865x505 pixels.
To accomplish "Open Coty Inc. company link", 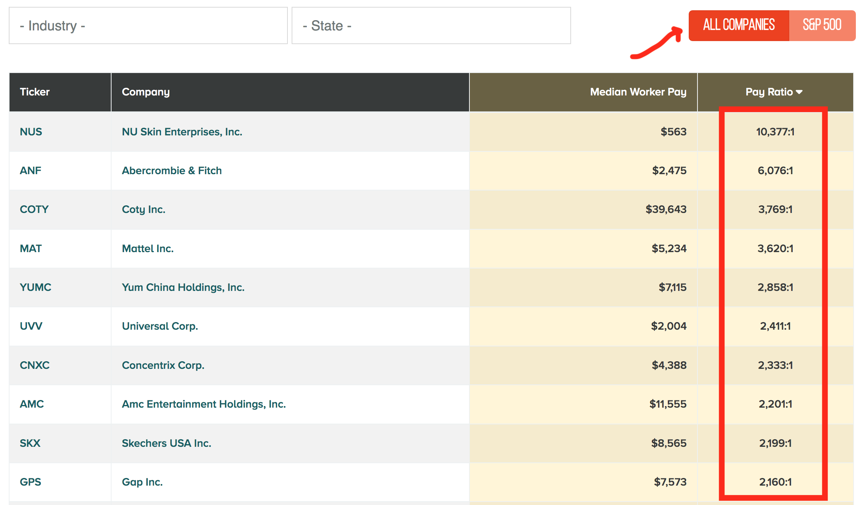I will click(144, 210).
